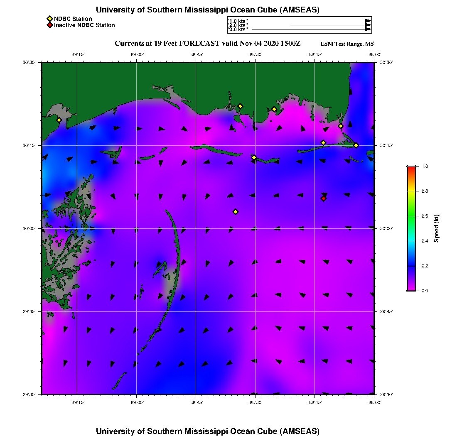Click the 0.6 tick label on color bar

pos(425,216)
